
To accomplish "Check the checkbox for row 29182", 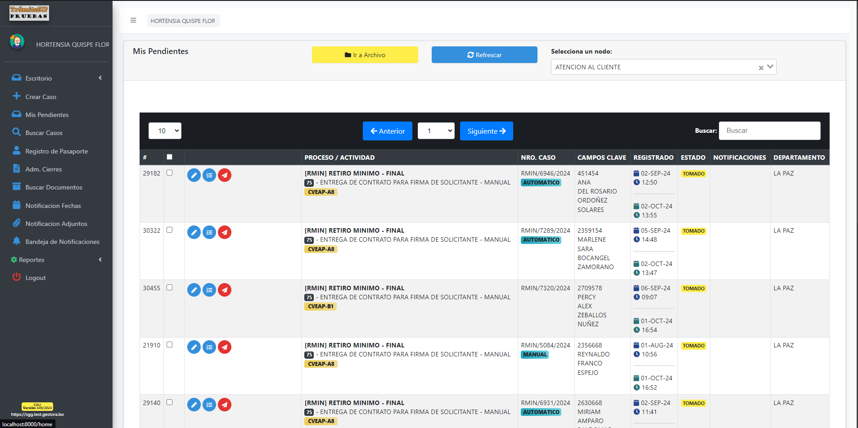I will (x=170, y=173).
